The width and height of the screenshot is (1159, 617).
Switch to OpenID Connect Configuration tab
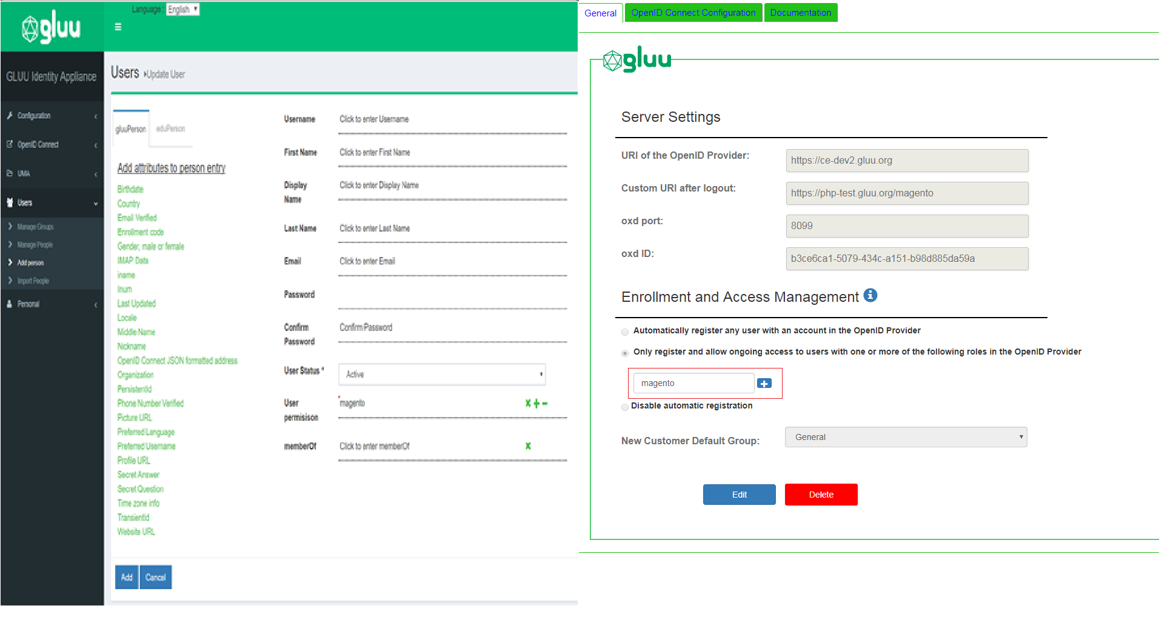(693, 13)
